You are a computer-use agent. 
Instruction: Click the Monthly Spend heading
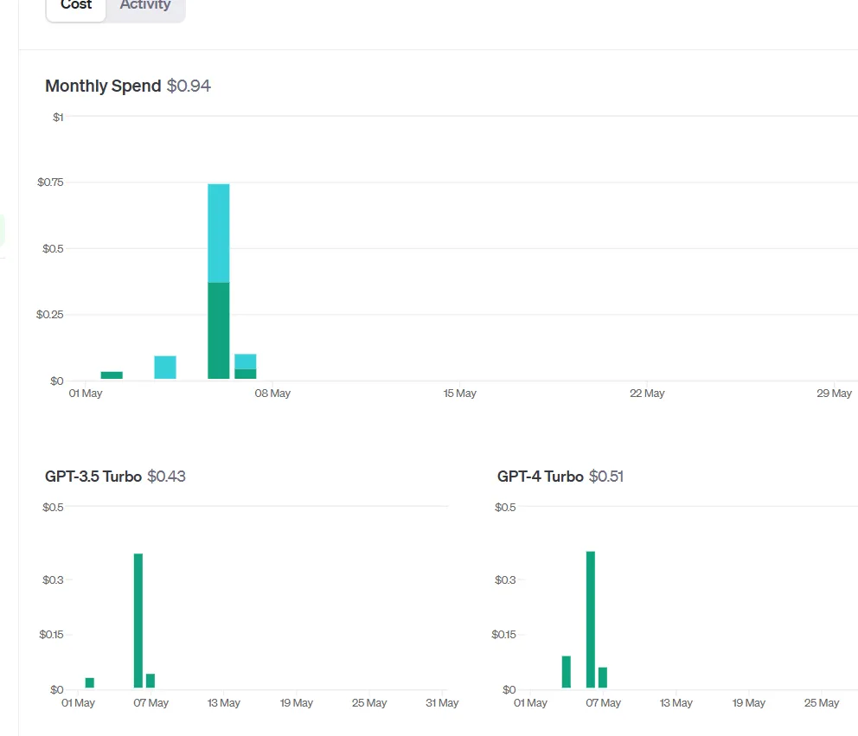coord(103,86)
